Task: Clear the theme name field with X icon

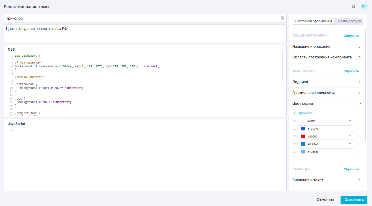Action: tap(282, 18)
